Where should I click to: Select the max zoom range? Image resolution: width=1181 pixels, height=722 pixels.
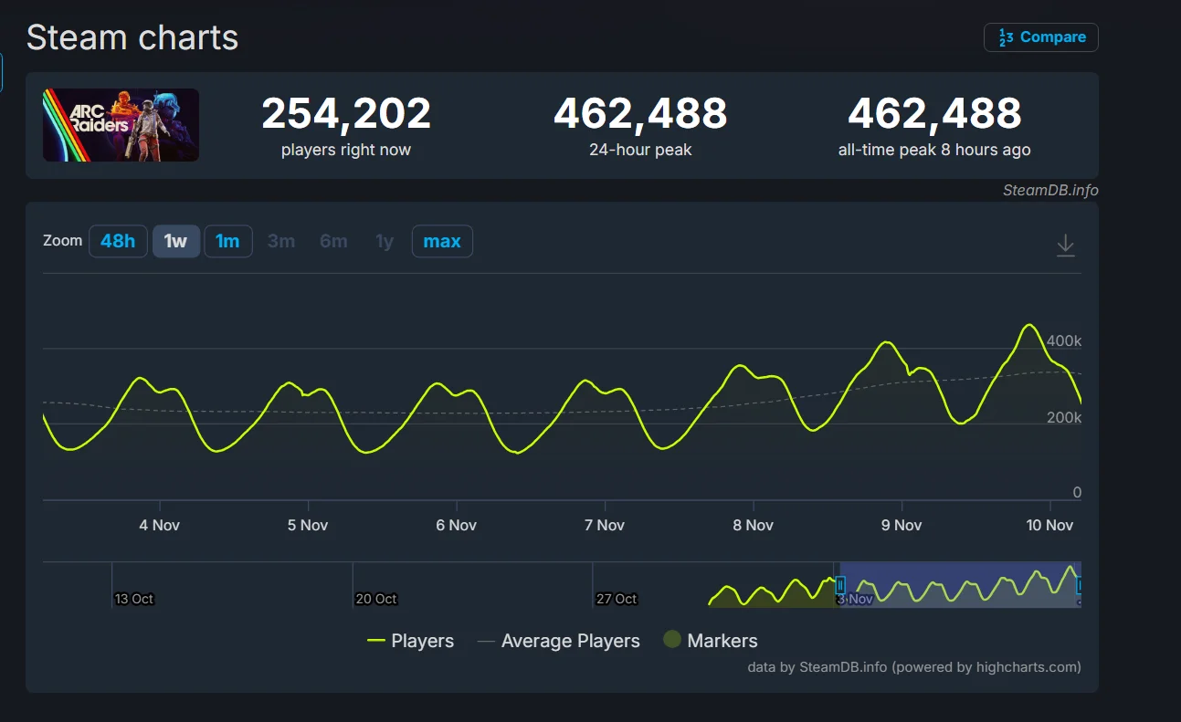click(442, 241)
